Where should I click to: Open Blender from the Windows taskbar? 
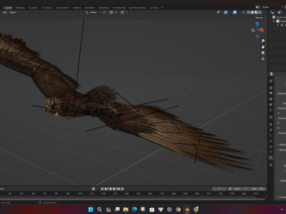(x=187, y=209)
